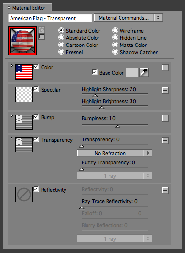Select the Hidden Line radio button
This screenshot has width=185, height=253.
tap(115, 37)
